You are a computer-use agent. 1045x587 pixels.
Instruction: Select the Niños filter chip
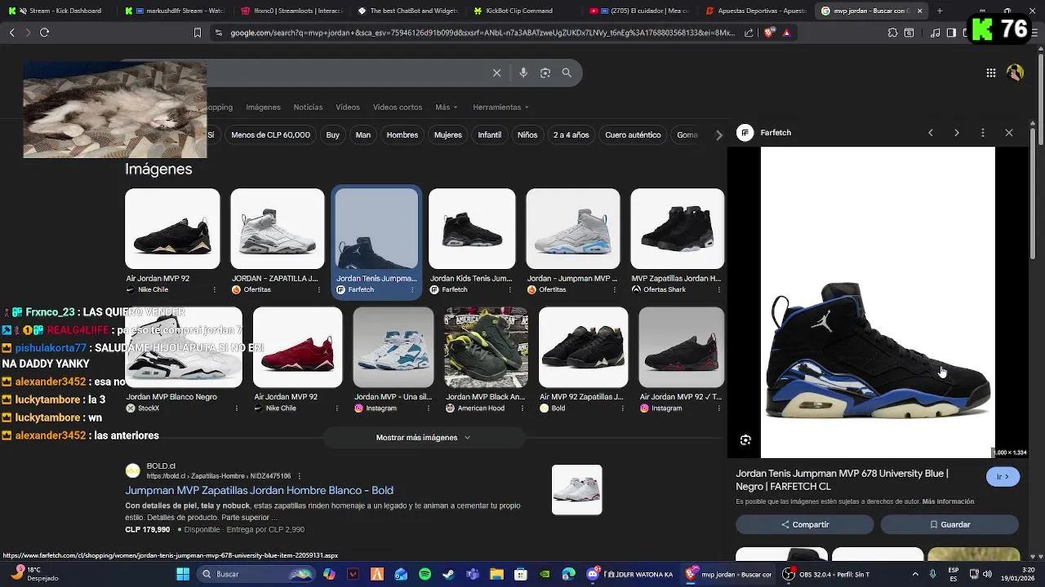(527, 135)
